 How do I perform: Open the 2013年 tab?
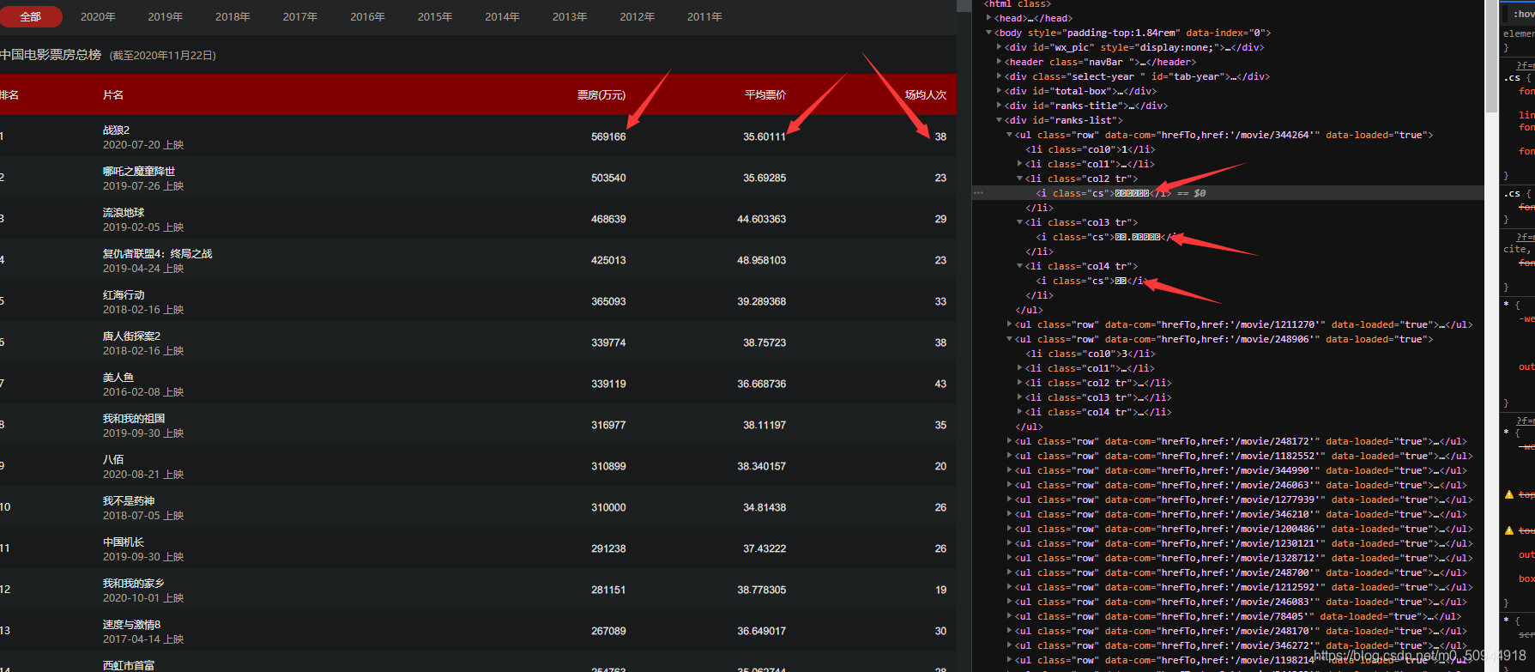tap(570, 16)
